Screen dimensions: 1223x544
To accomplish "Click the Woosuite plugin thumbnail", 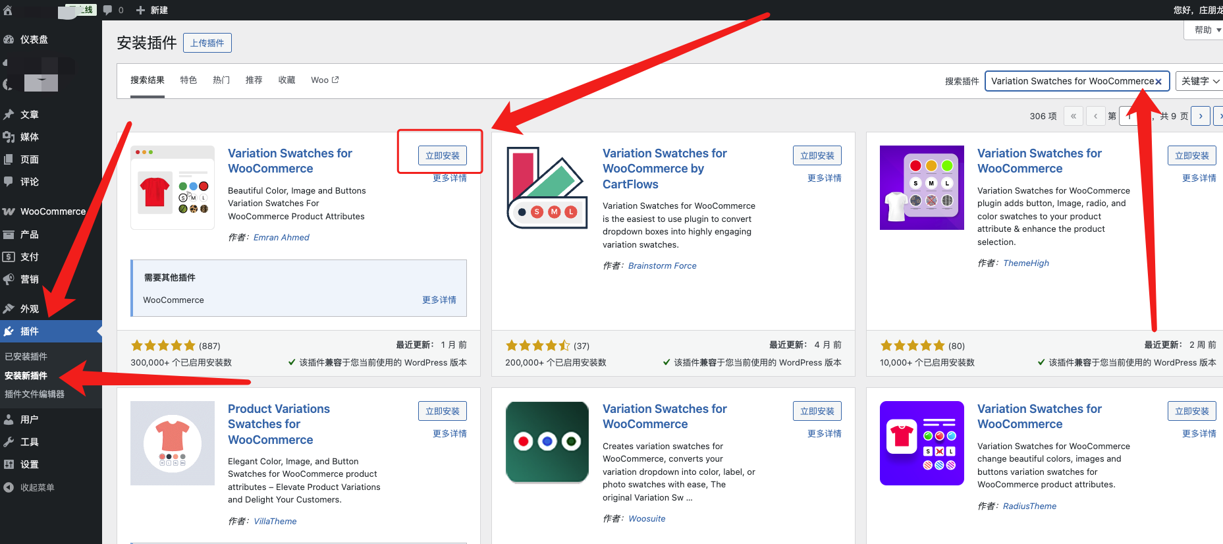I will (x=547, y=443).
